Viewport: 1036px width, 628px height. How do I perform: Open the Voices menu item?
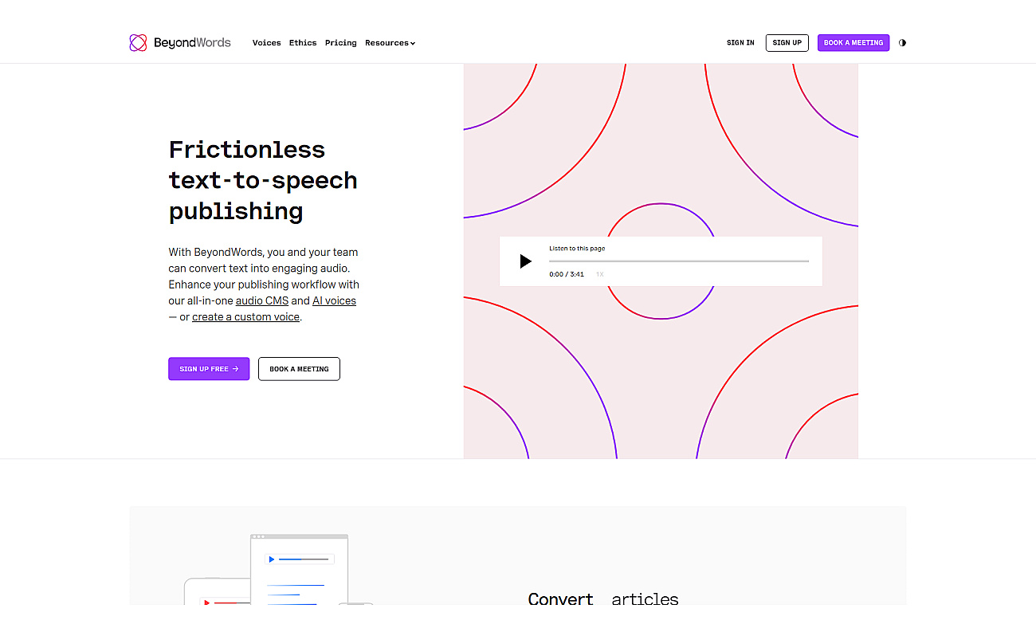[267, 43]
